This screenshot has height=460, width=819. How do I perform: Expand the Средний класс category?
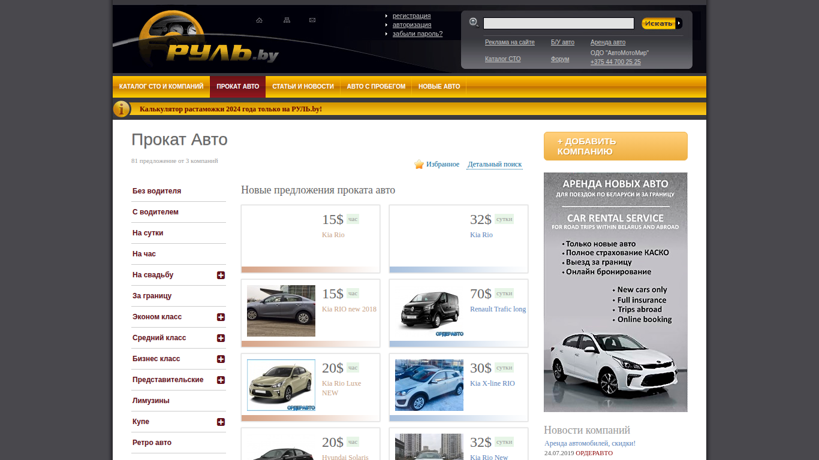(221, 338)
